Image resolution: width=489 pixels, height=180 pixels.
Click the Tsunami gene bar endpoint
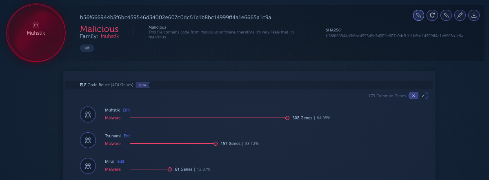tap(215, 144)
